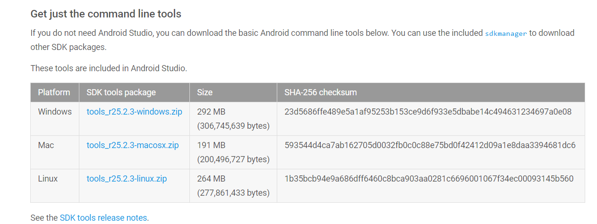The image size is (597, 224).
Task: Download tools_r25.2.3-macosx.zip
Action: (x=133, y=145)
